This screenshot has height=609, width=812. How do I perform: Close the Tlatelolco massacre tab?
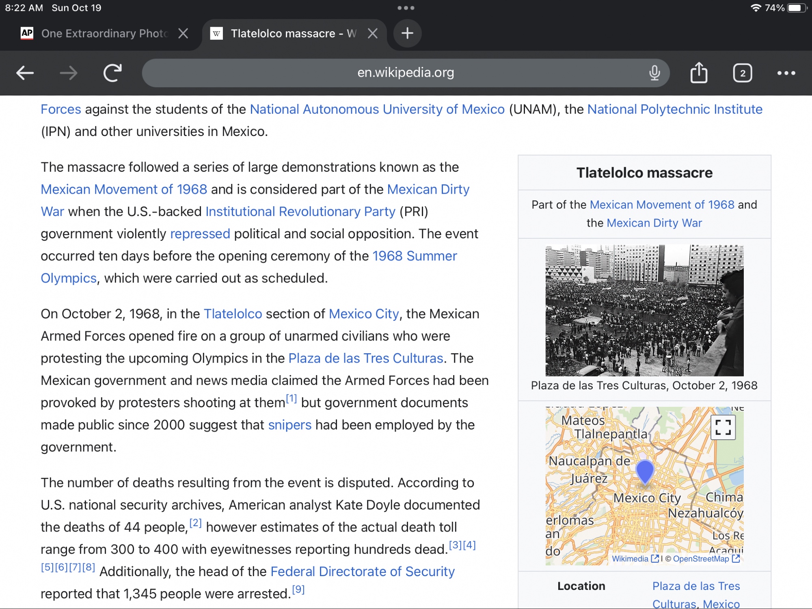pyautogui.click(x=373, y=33)
